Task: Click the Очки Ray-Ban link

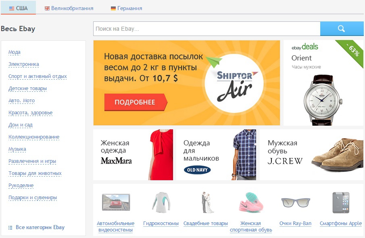Action: pyautogui.click(x=295, y=223)
